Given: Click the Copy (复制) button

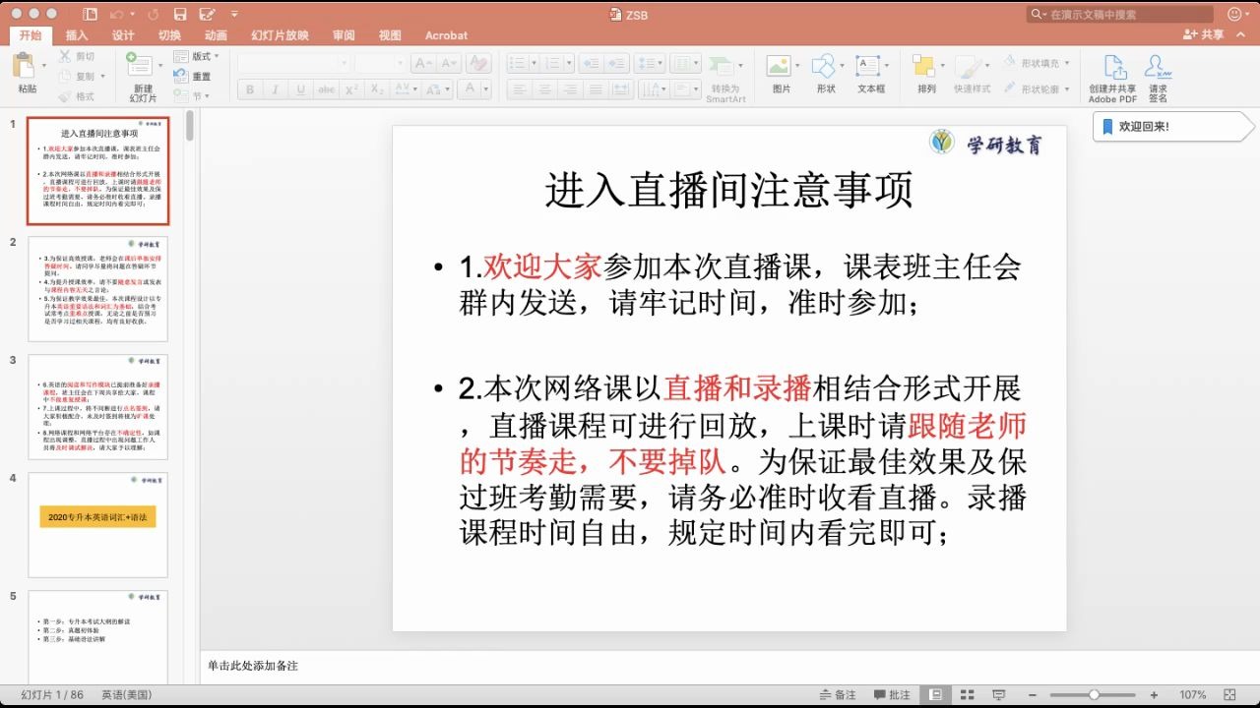Looking at the screenshot, I should [77, 77].
